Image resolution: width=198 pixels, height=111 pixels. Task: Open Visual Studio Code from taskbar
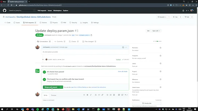tap(78, 109)
